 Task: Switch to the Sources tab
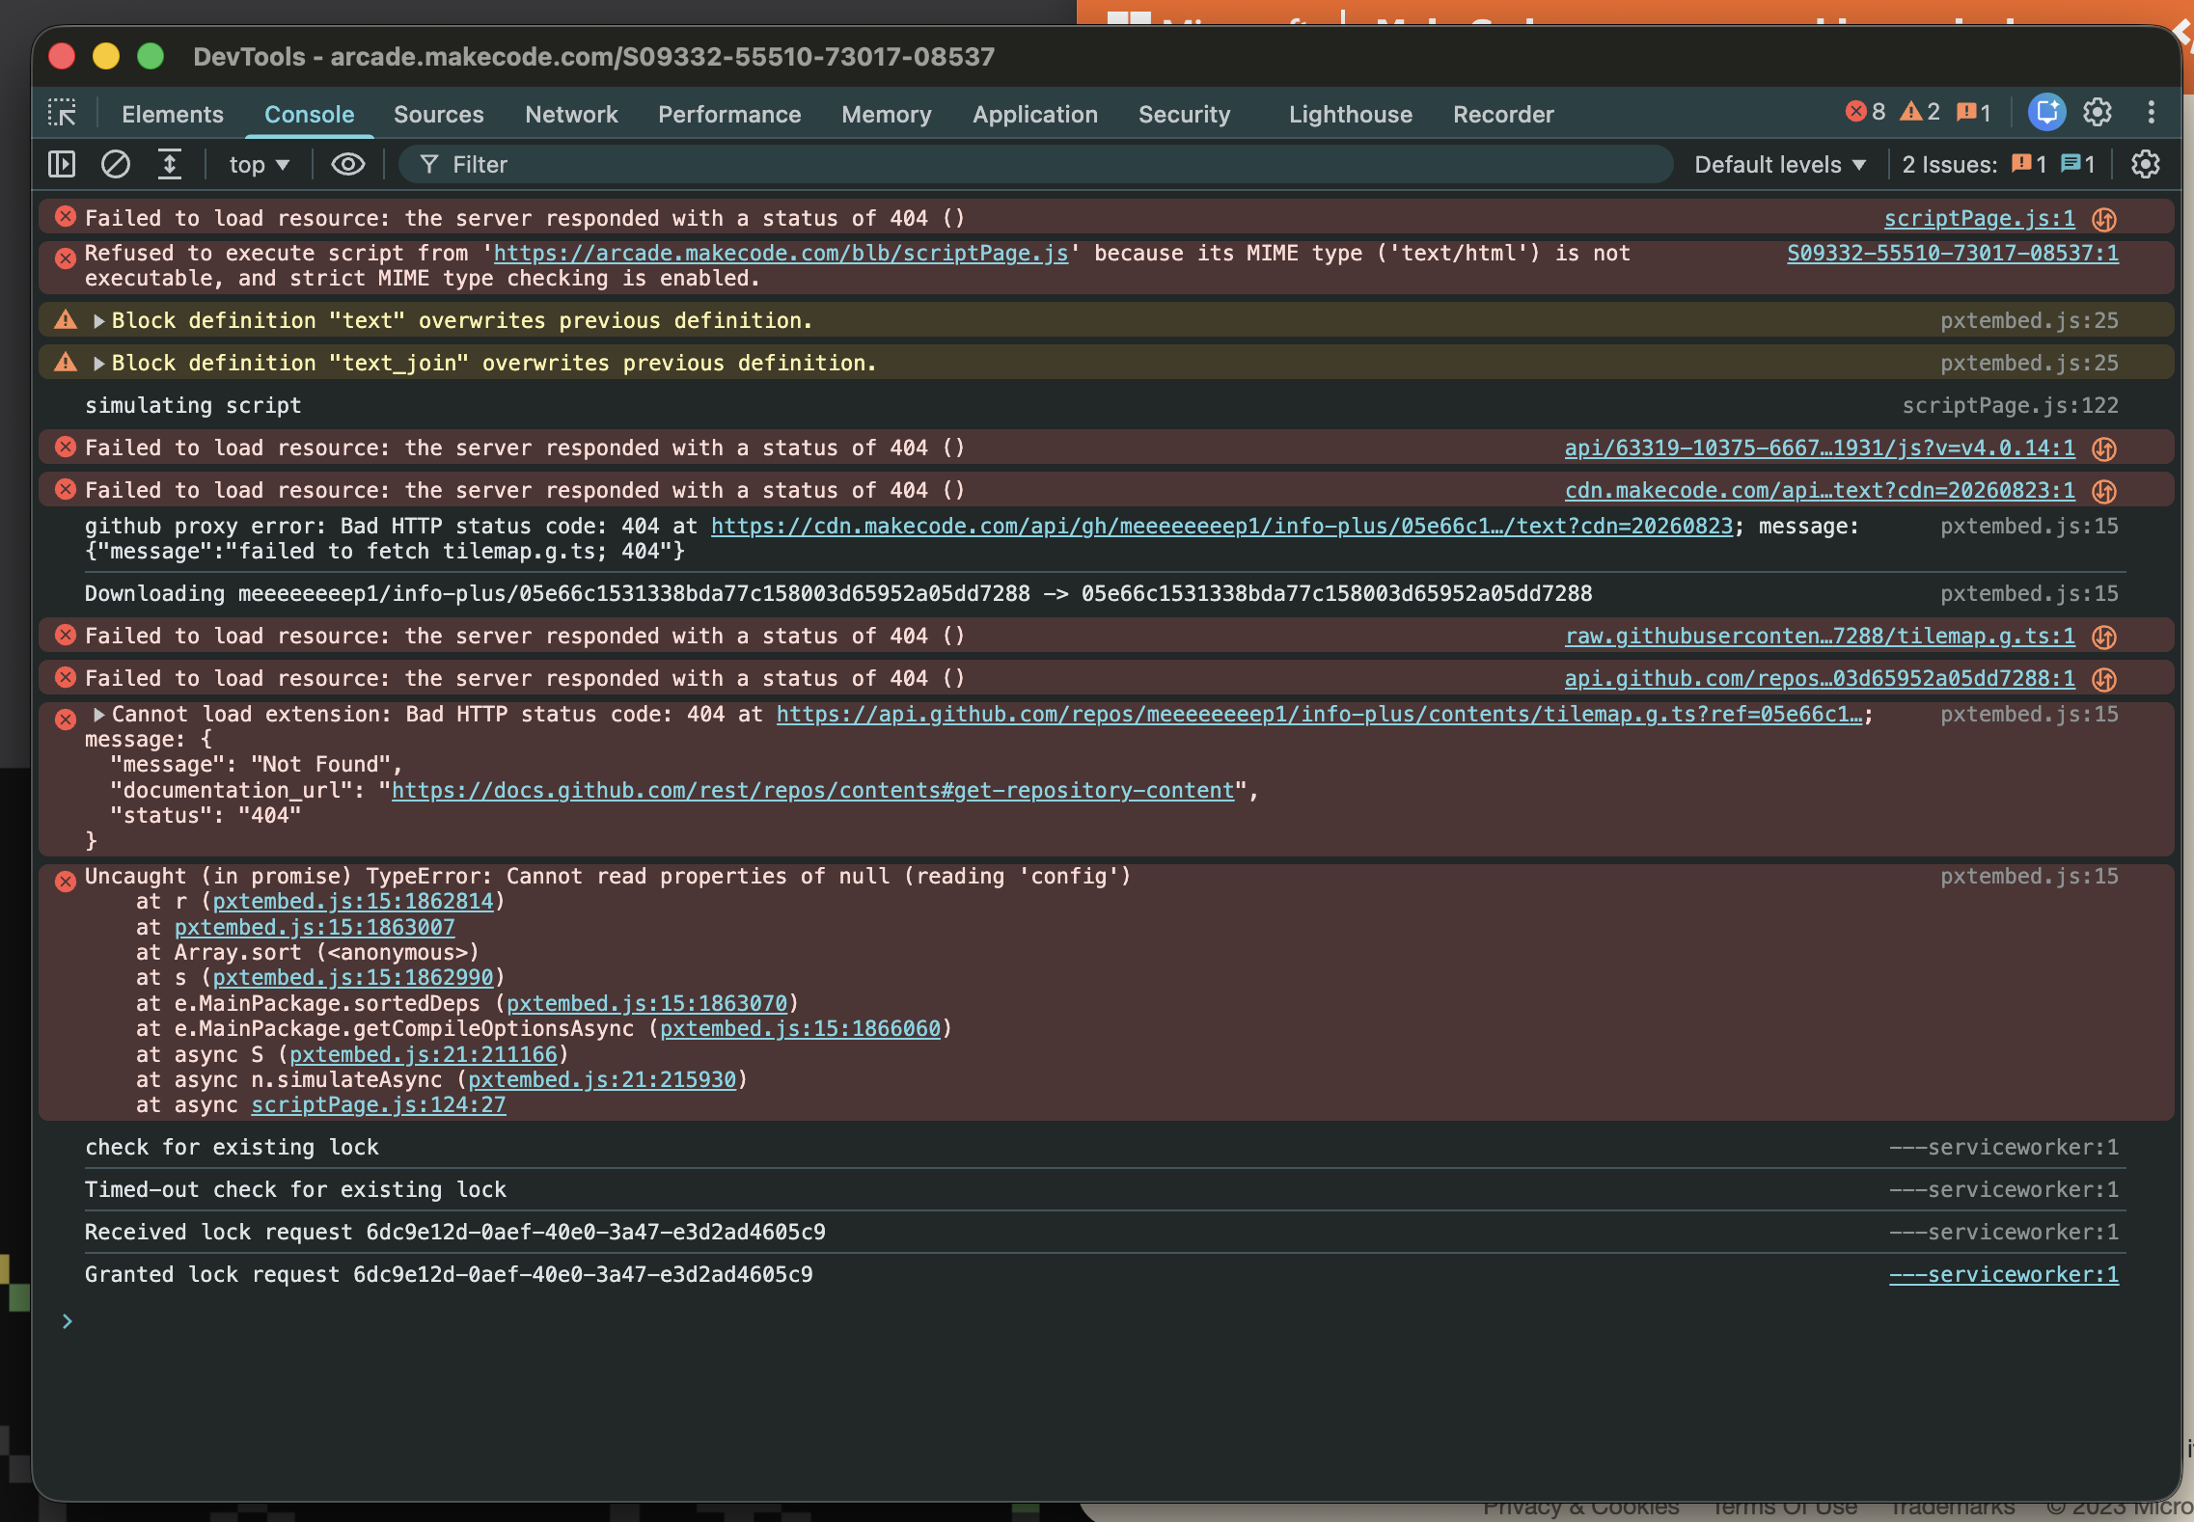439,114
